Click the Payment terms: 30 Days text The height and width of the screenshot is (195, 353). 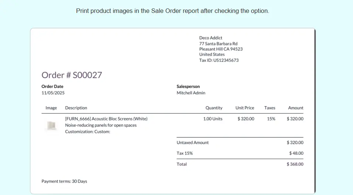point(64,181)
